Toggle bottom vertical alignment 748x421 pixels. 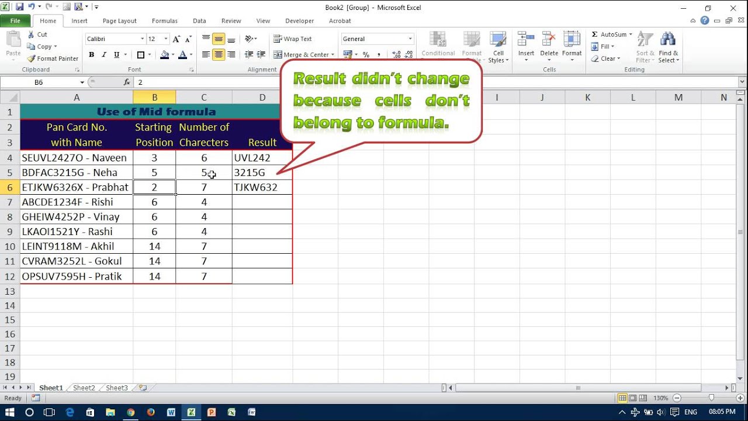click(231, 39)
